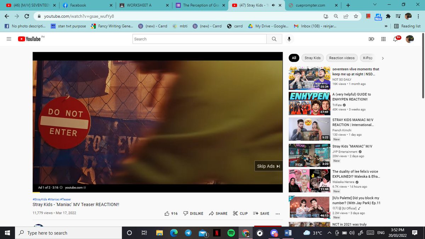Open YouTube notifications bell

click(x=396, y=39)
